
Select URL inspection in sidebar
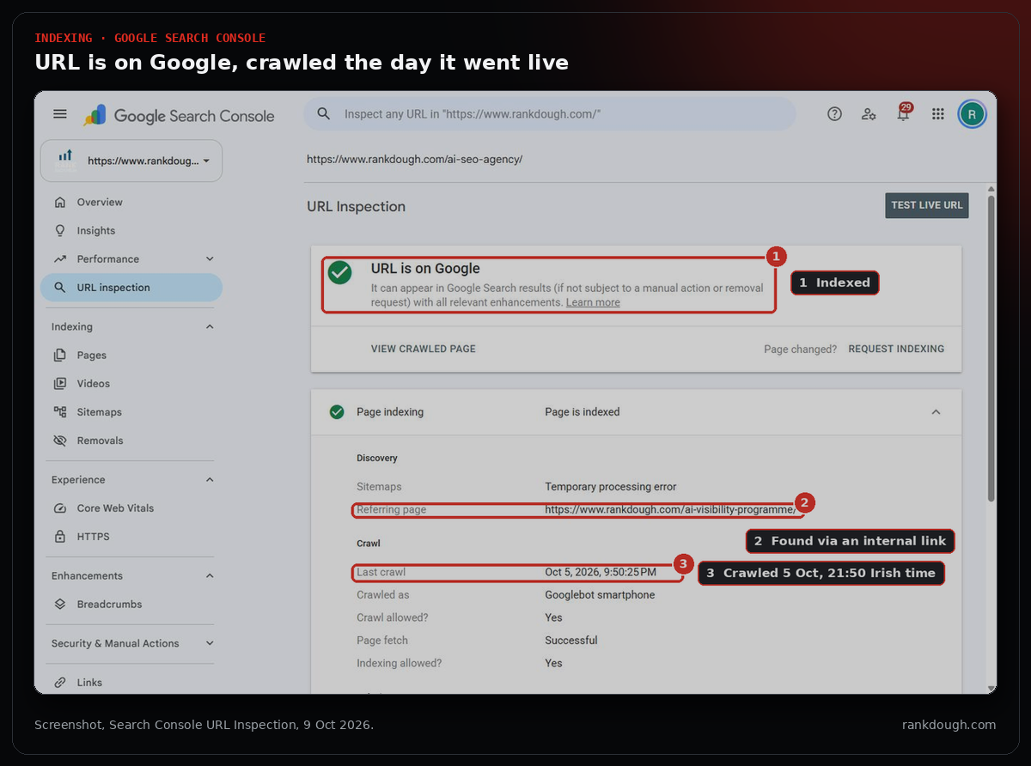tap(131, 288)
